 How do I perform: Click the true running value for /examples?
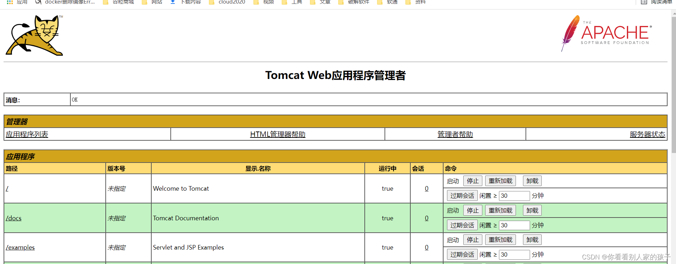tap(388, 247)
